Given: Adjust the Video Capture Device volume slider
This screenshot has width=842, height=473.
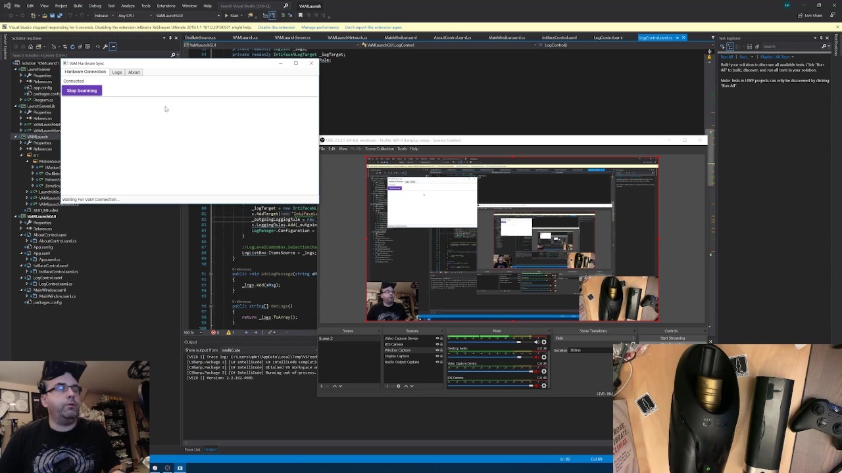Looking at the screenshot, I should (x=490, y=371).
